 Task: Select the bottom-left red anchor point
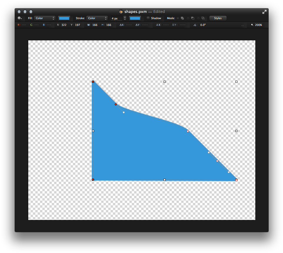tap(93, 180)
